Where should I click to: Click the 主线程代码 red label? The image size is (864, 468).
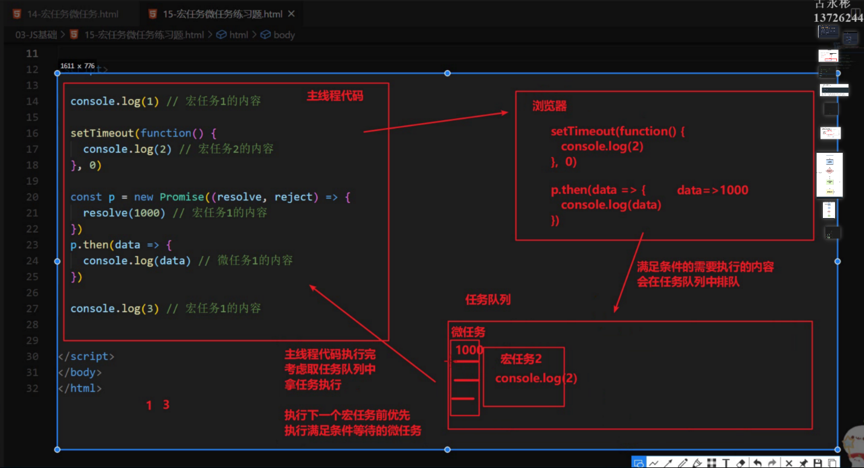[335, 95]
